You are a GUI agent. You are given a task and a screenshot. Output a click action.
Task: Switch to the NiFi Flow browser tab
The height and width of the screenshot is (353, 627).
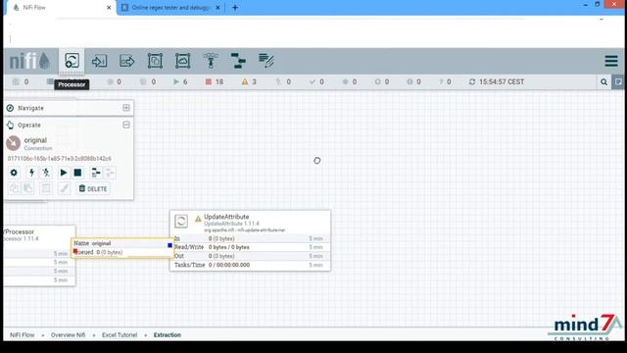pyautogui.click(x=60, y=8)
